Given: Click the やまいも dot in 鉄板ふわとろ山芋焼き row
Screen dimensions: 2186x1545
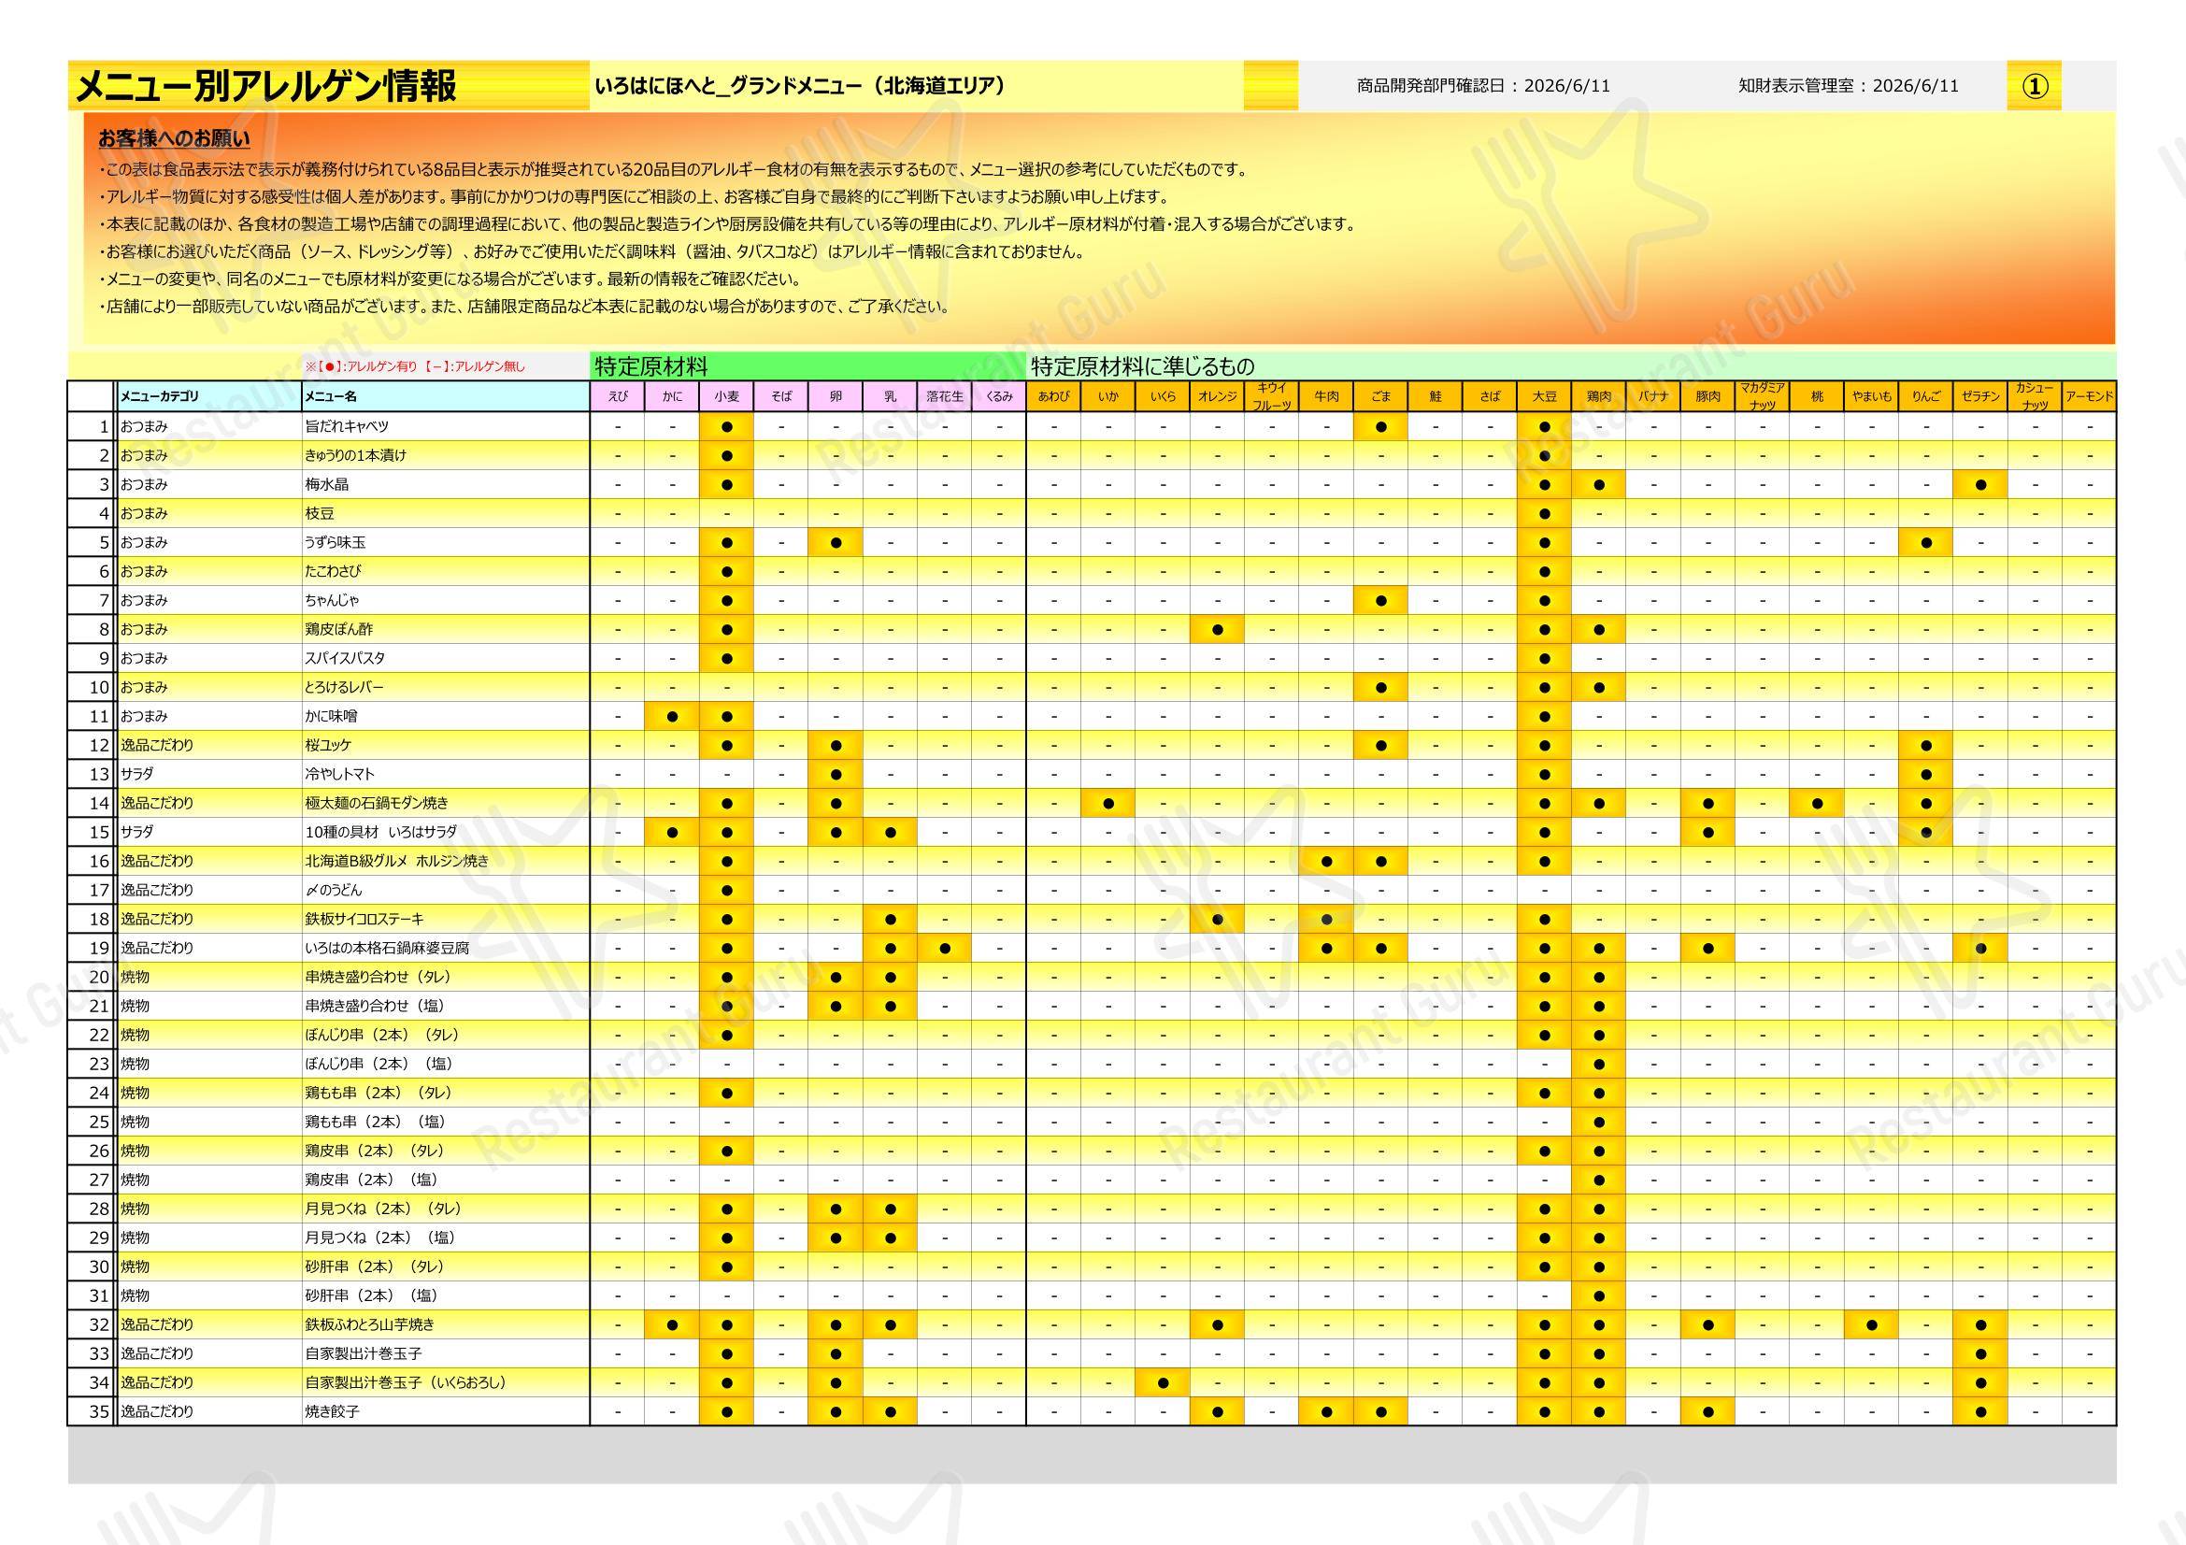Looking at the screenshot, I should [x=1872, y=1325].
